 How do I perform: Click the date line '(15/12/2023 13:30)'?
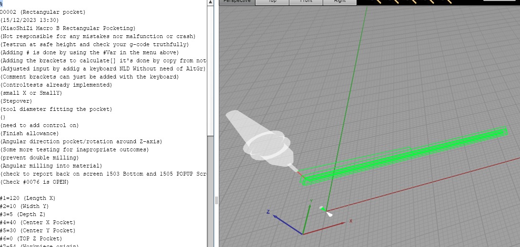30,20
